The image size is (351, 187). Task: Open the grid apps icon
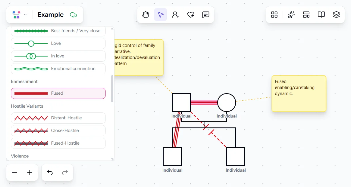274,15
